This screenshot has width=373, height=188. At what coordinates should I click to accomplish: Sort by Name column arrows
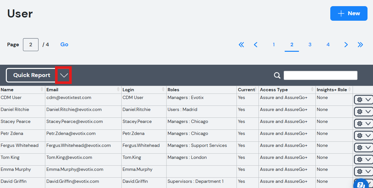point(42,90)
